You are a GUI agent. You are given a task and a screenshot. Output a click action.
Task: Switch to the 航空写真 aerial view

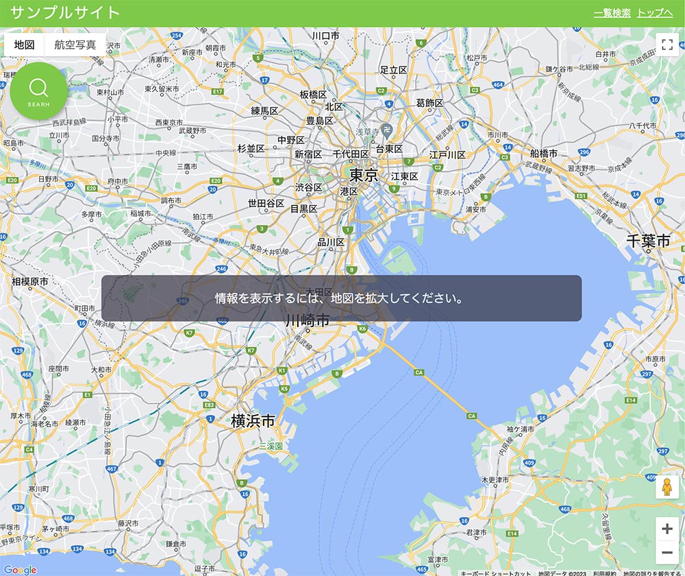tap(75, 45)
